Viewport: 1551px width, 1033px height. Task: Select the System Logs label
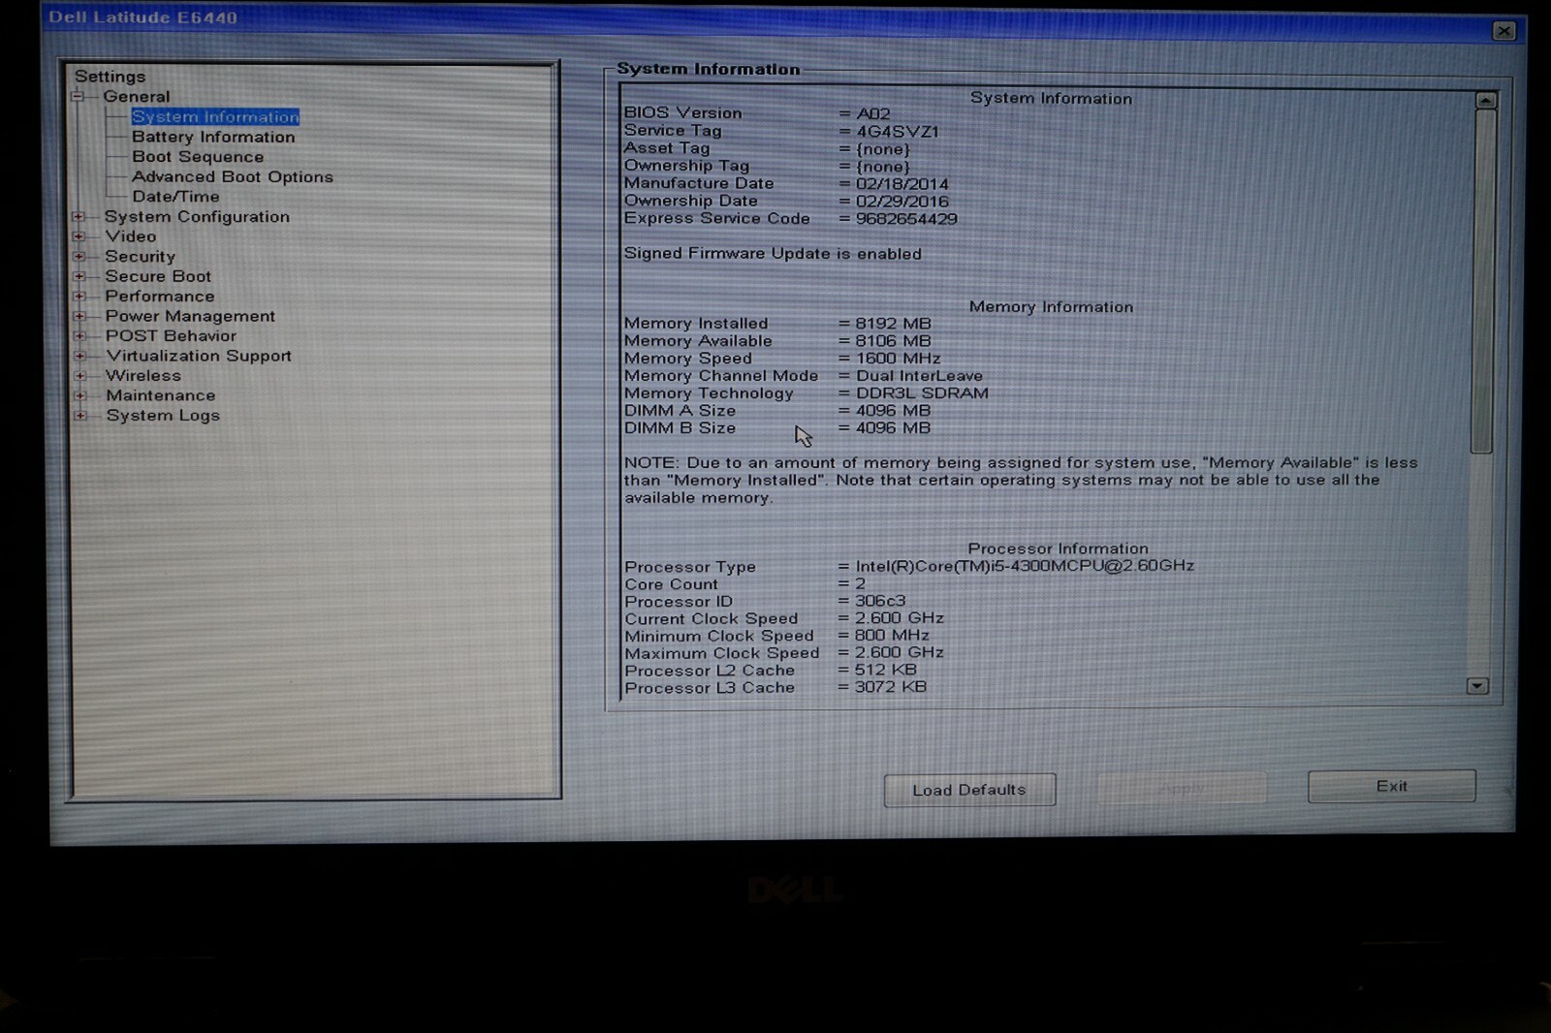(163, 416)
